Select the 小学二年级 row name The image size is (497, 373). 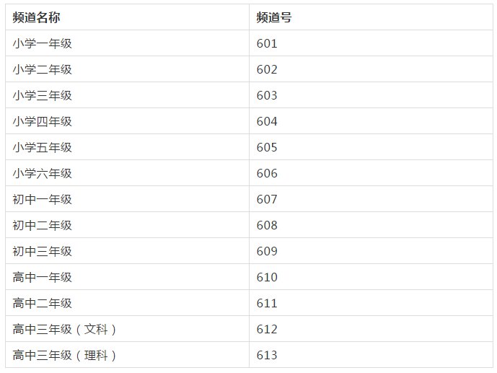click(43, 69)
